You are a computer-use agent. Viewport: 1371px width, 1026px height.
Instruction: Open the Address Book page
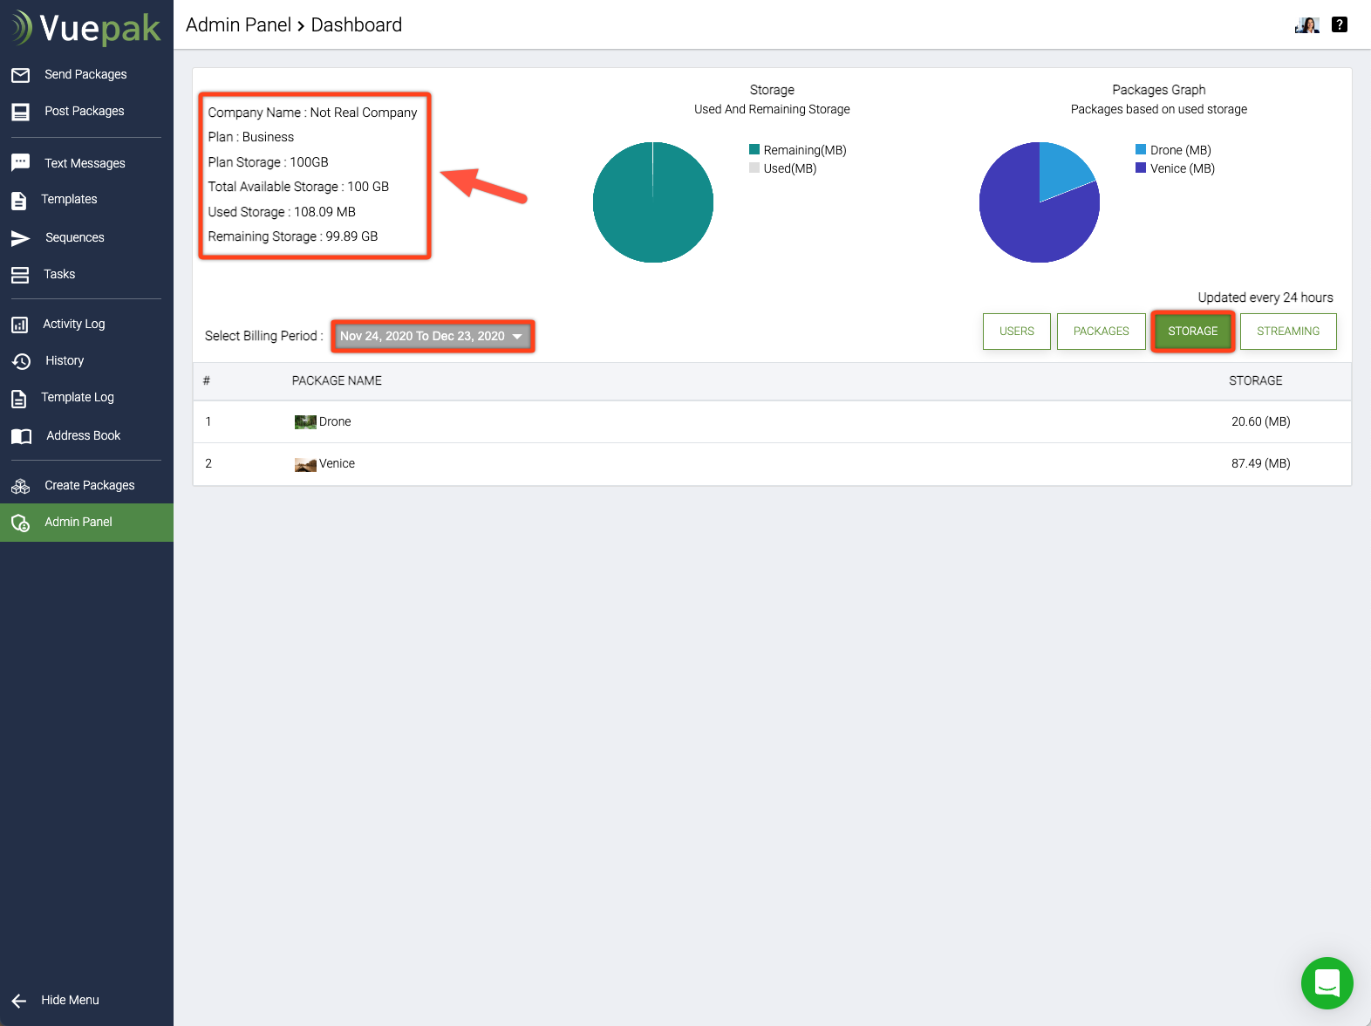83,435
